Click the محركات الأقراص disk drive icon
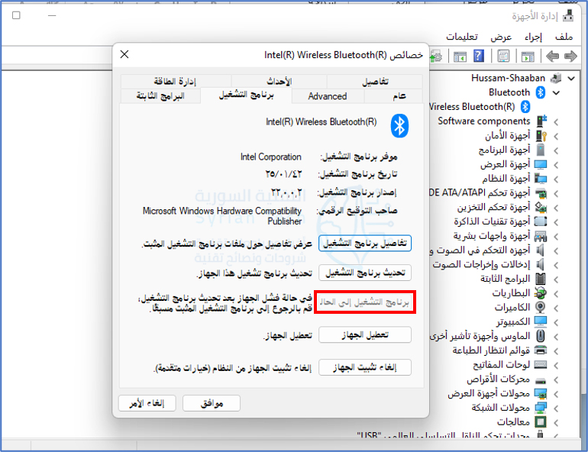This screenshot has height=452, width=588. (x=541, y=380)
